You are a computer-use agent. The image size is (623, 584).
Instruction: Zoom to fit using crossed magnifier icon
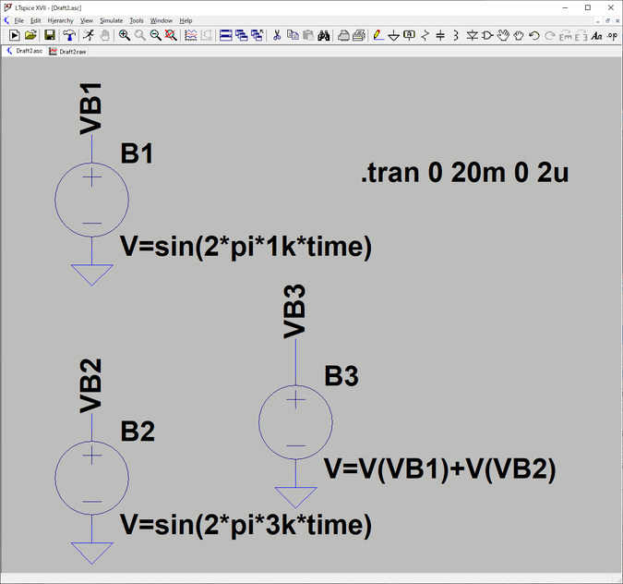171,35
